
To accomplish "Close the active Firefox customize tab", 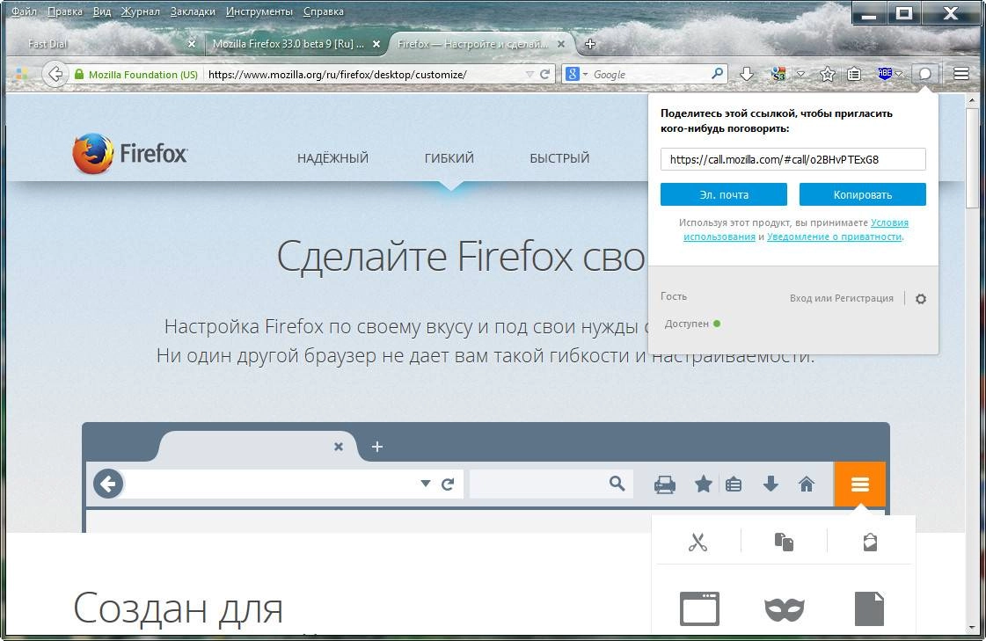I will [561, 44].
